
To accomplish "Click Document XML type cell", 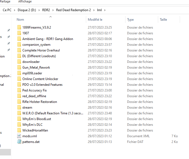I will point(138,136).
